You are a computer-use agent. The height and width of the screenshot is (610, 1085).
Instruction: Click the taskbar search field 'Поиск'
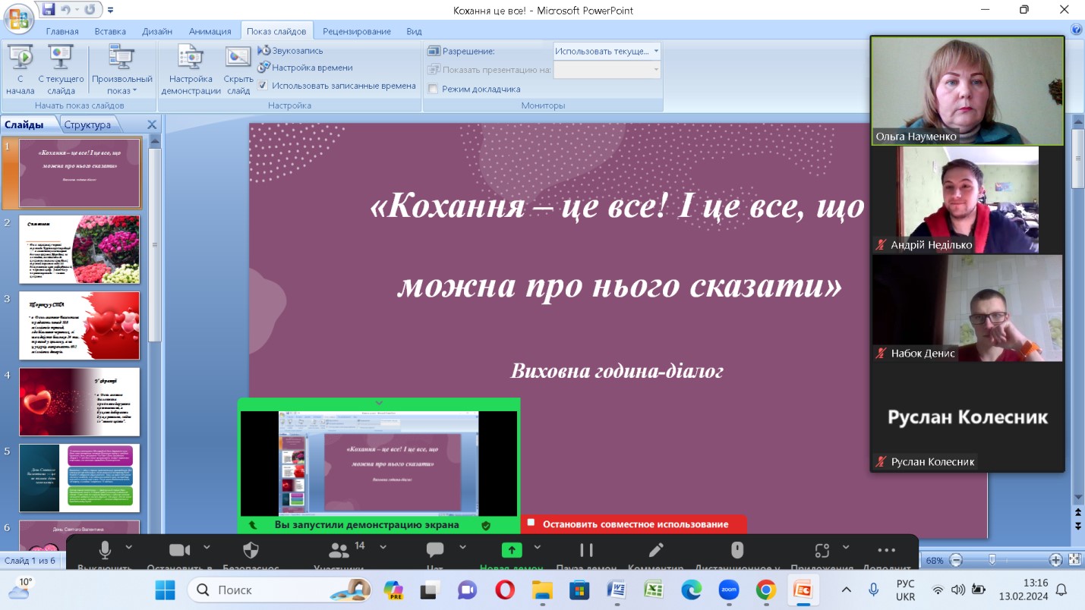coord(279,590)
